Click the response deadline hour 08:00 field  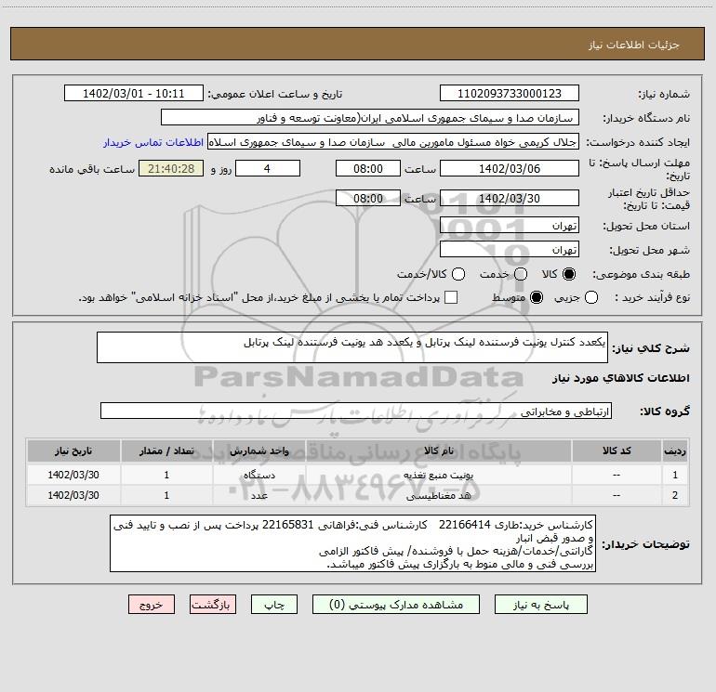tap(368, 168)
